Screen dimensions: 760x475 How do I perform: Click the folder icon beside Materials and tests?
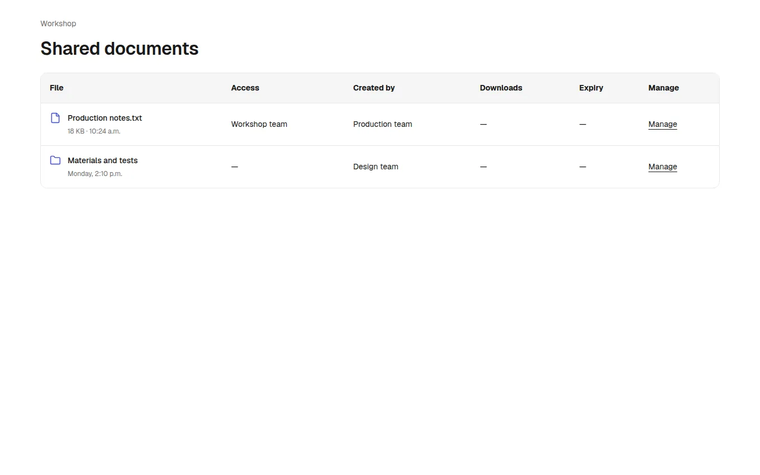(x=55, y=160)
